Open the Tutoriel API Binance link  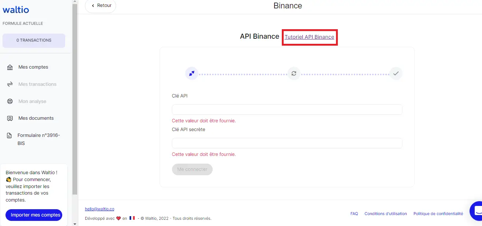(x=309, y=37)
